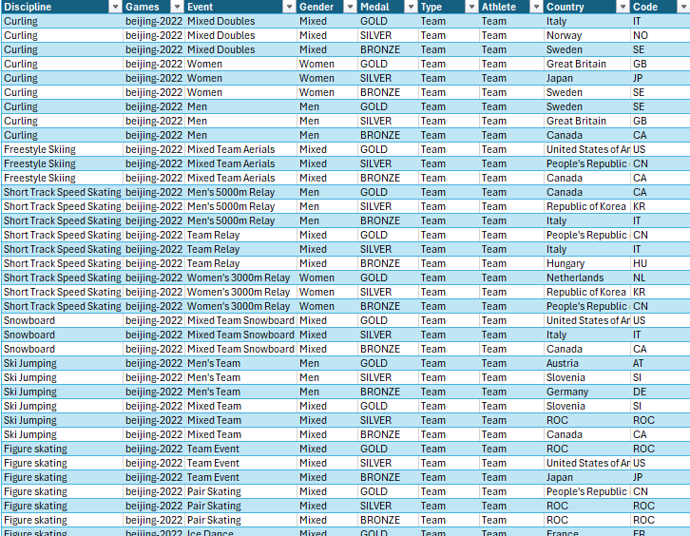Select BRONZE medal cell in Pair Skating row
The width and height of the screenshot is (690, 536).
[388, 520]
